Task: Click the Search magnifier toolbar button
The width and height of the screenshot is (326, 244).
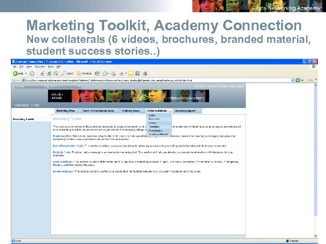Action: (x=67, y=73)
